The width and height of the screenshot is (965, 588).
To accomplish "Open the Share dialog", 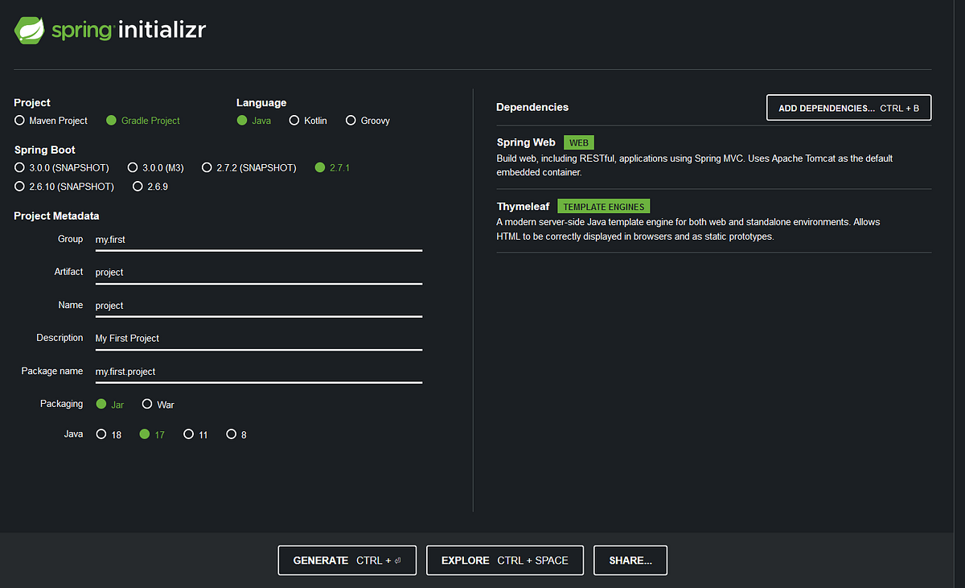I will [x=630, y=561].
